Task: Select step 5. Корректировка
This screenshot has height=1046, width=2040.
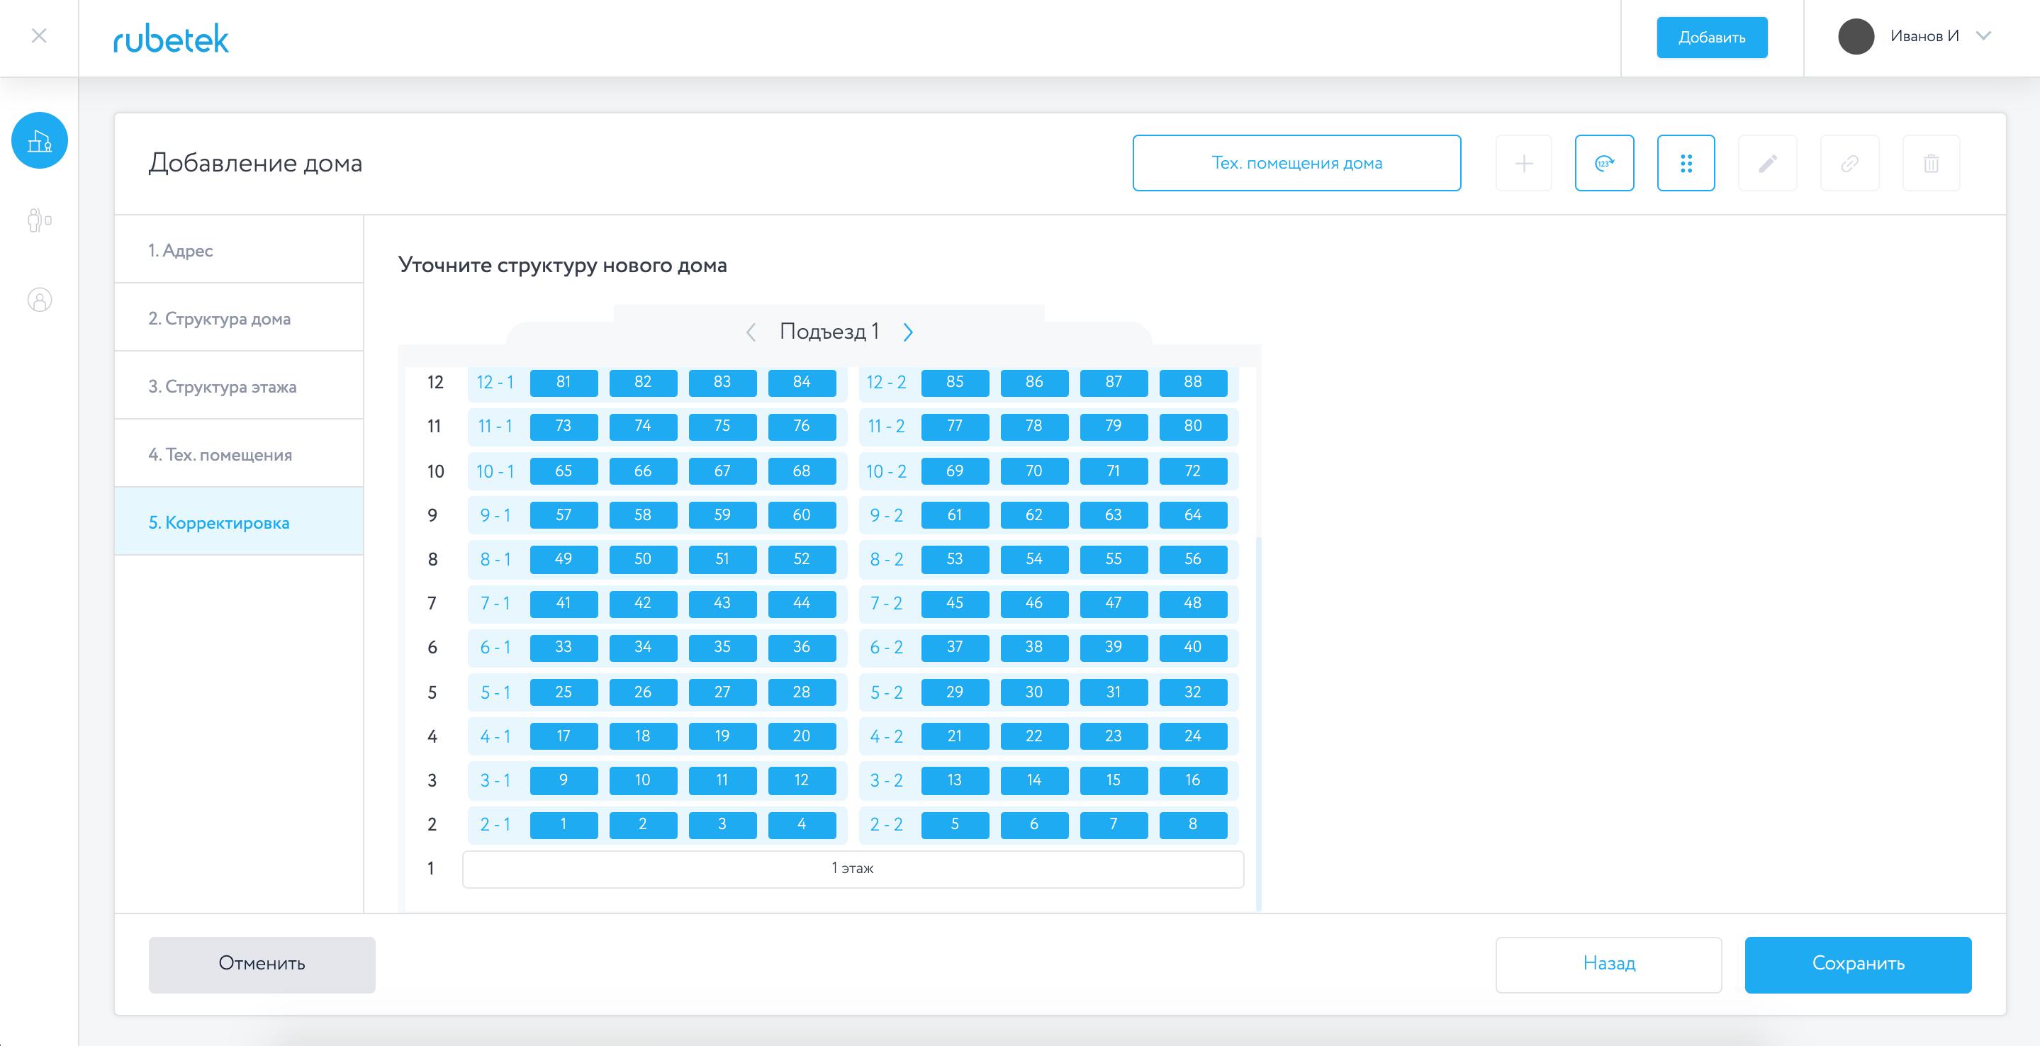Action: click(x=238, y=522)
